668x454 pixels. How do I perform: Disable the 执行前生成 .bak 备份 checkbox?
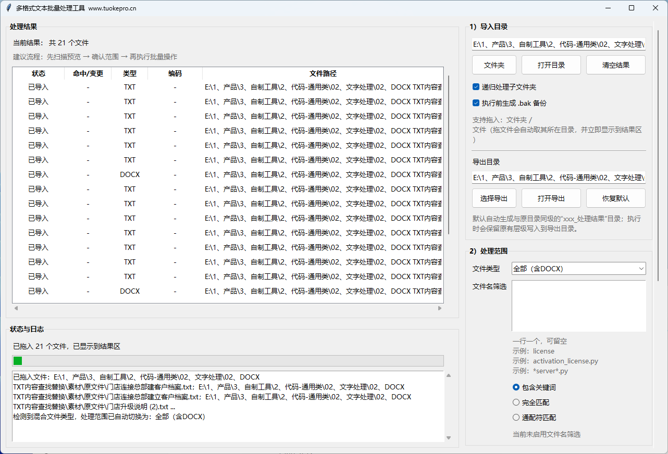(x=476, y=103)
